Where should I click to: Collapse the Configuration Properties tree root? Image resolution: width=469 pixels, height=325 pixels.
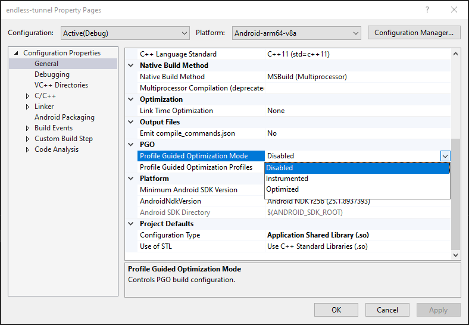click(x=17, y=53)
